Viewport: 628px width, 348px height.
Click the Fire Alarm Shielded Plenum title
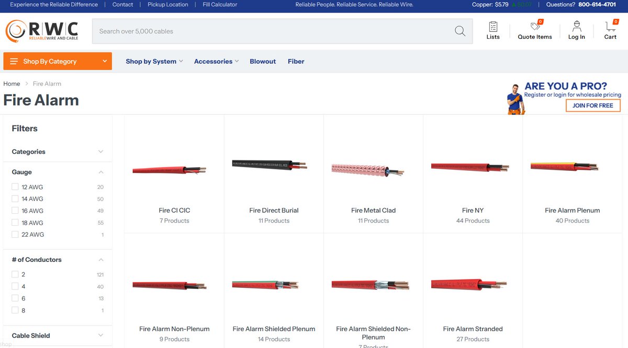[274, 329]
